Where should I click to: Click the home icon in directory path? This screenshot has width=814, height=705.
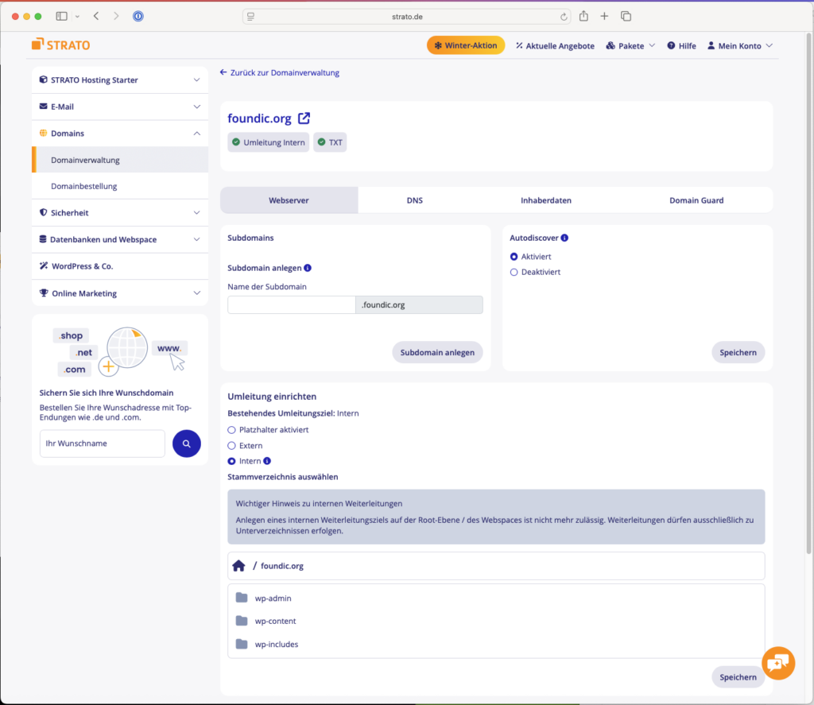point(238,566)
